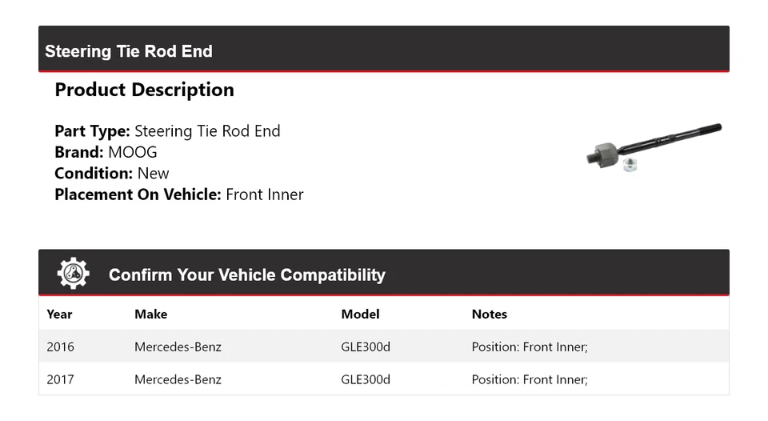This screenshot has width=768, height=421.
Task: Click the Model column header
Action: pyautogui.click(x=360, y=315)
